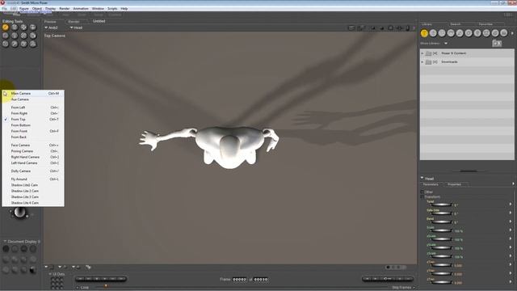Click the Twist parameter dial

pyautogui.click(x=441, y=205)
